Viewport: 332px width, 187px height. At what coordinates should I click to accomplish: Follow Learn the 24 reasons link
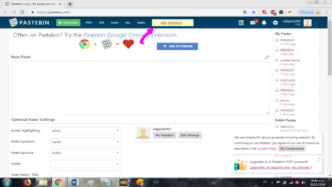(x=281, y=167)
